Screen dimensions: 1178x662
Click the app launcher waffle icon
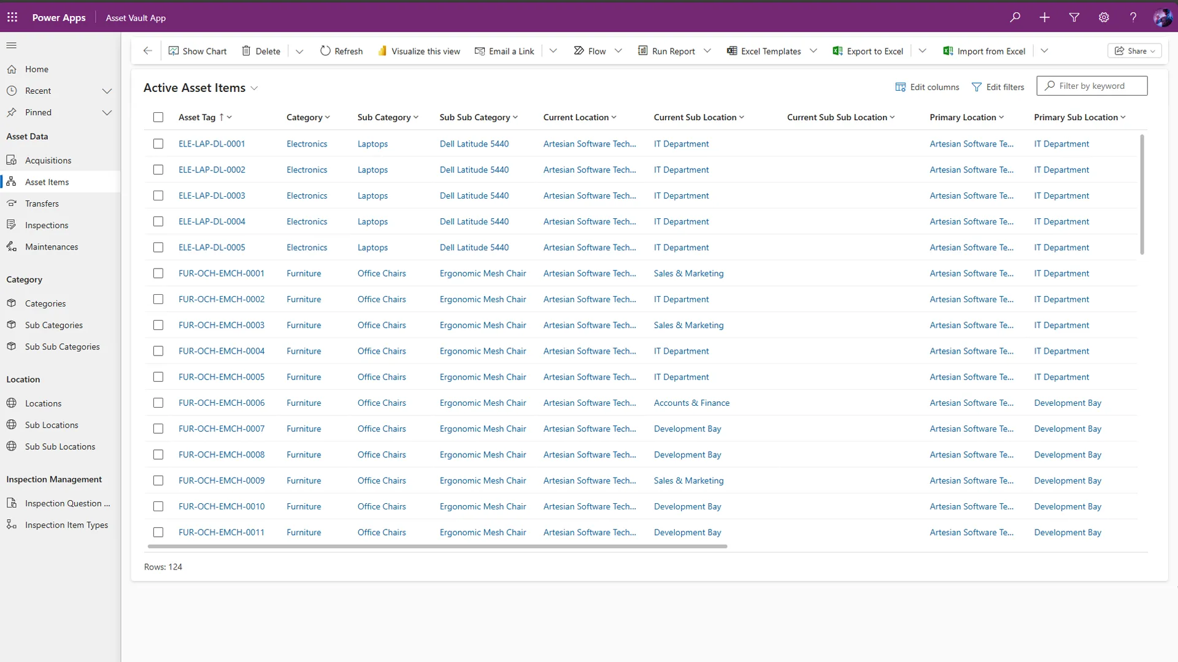click(12, 17)
